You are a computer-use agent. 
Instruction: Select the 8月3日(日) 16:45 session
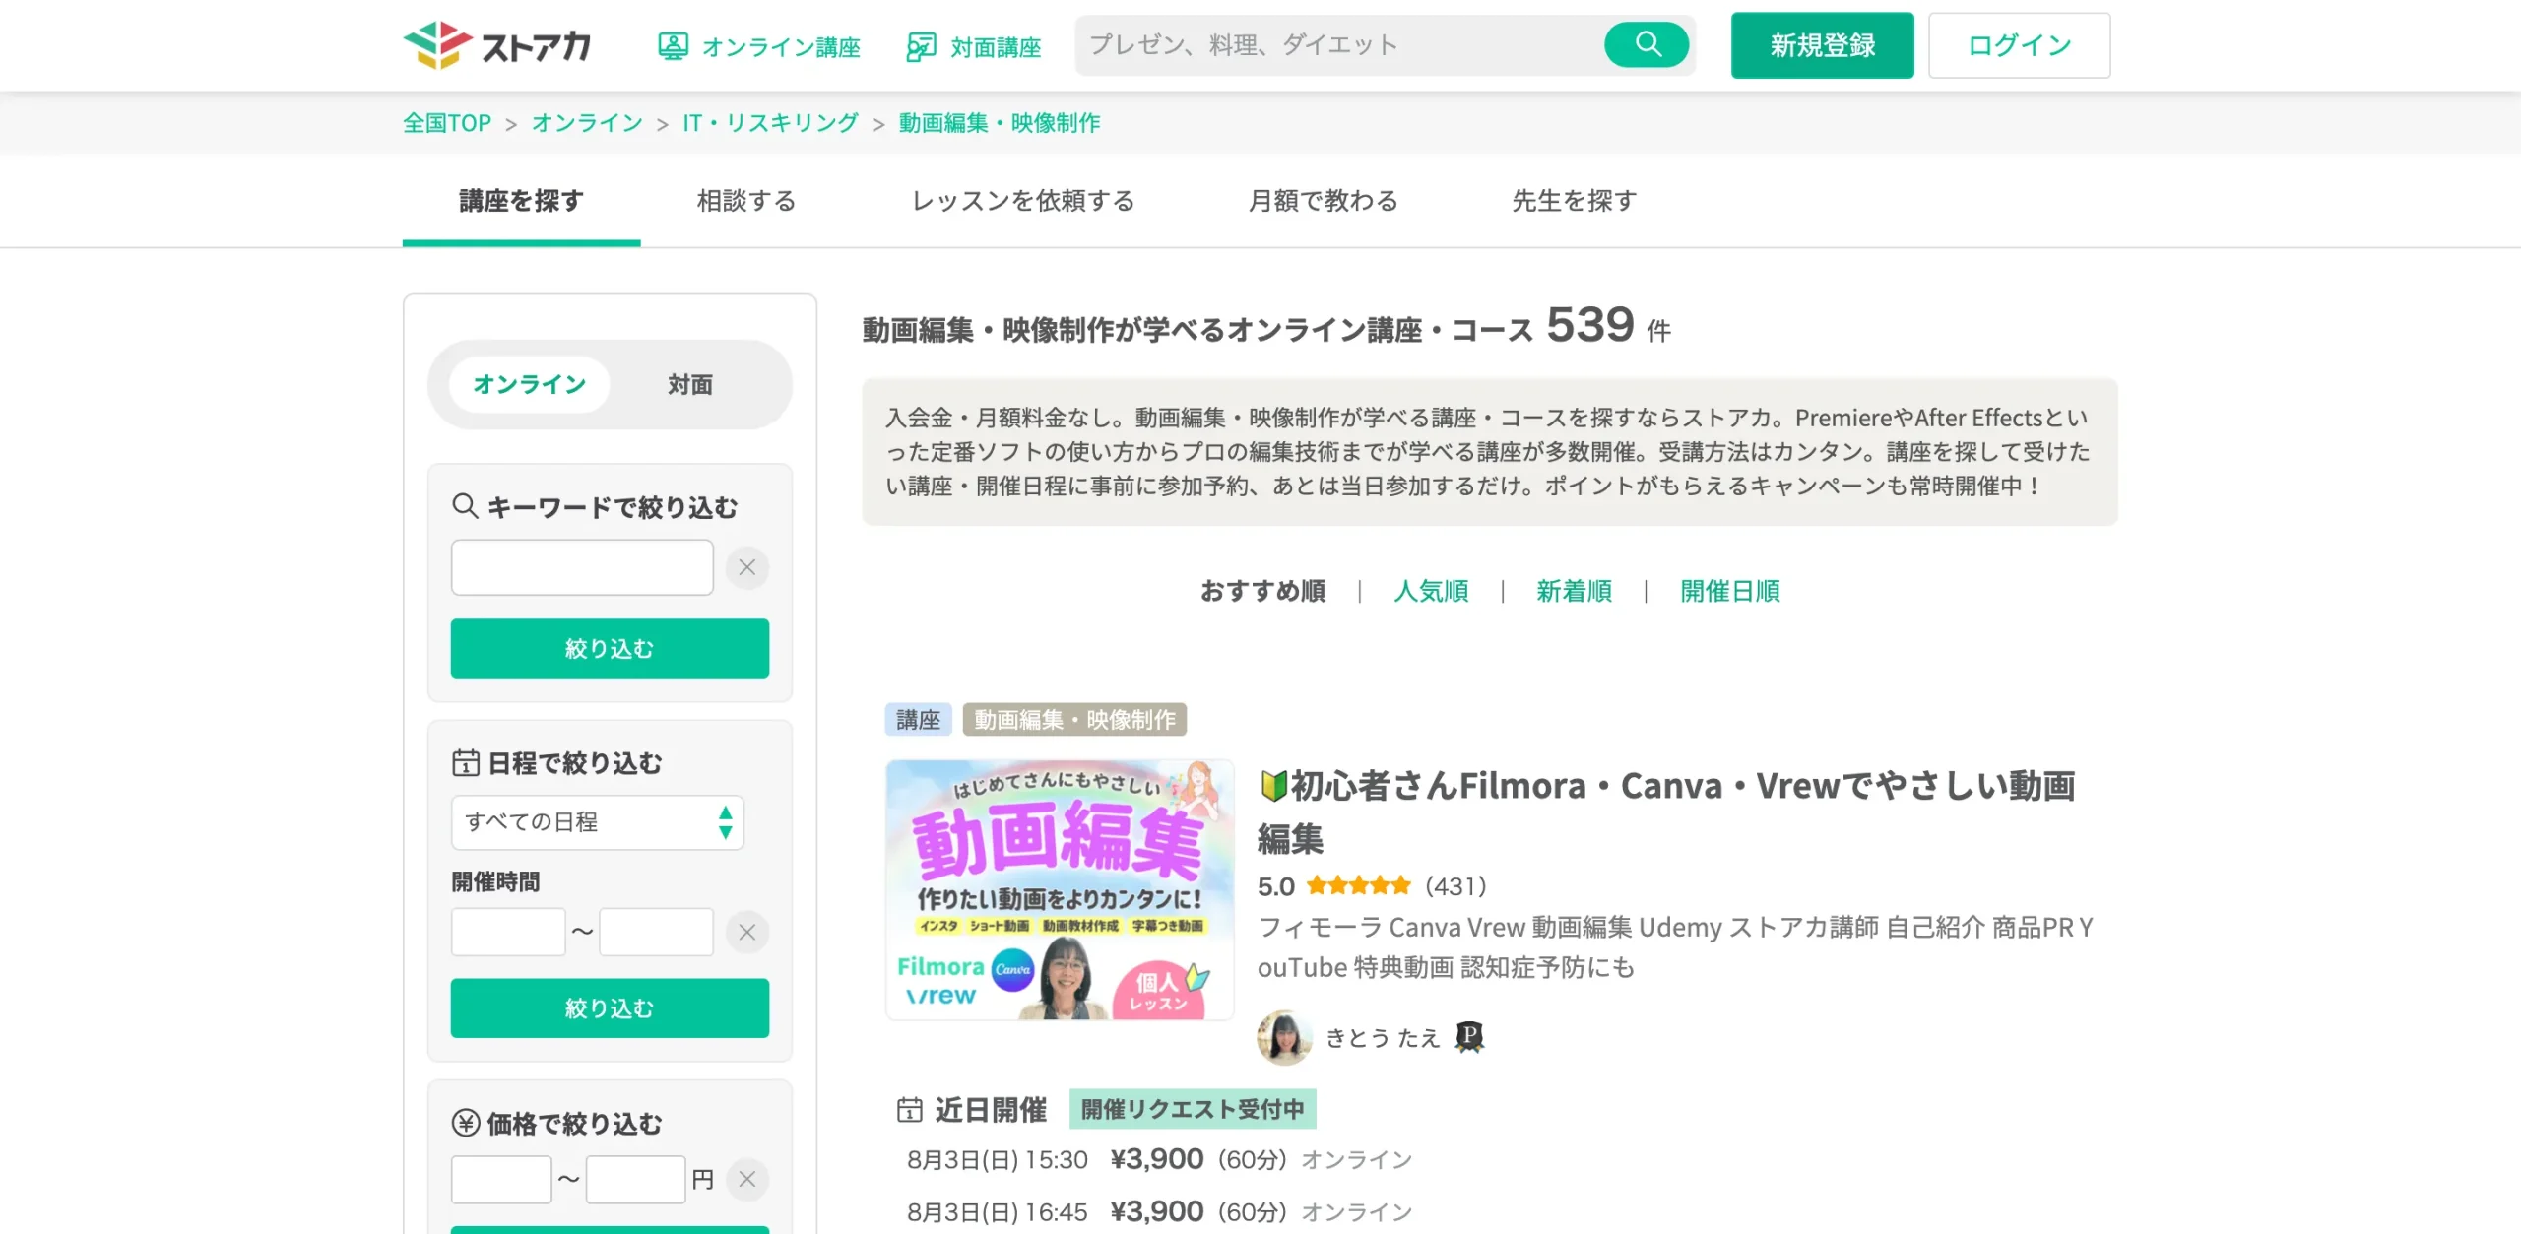pos(1159,1212)
